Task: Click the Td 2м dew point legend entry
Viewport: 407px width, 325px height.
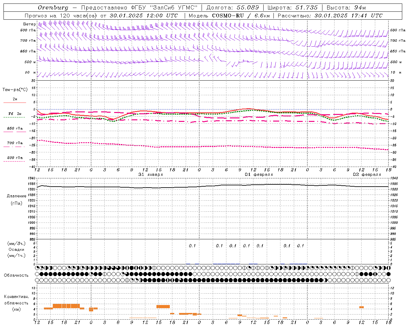Action: (15, 114)
